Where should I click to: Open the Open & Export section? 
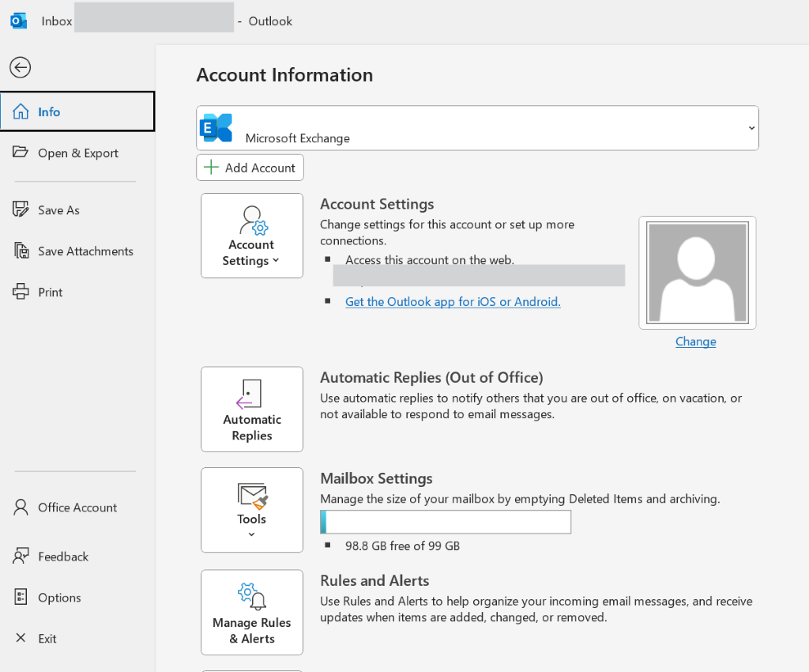pos(77,153)
